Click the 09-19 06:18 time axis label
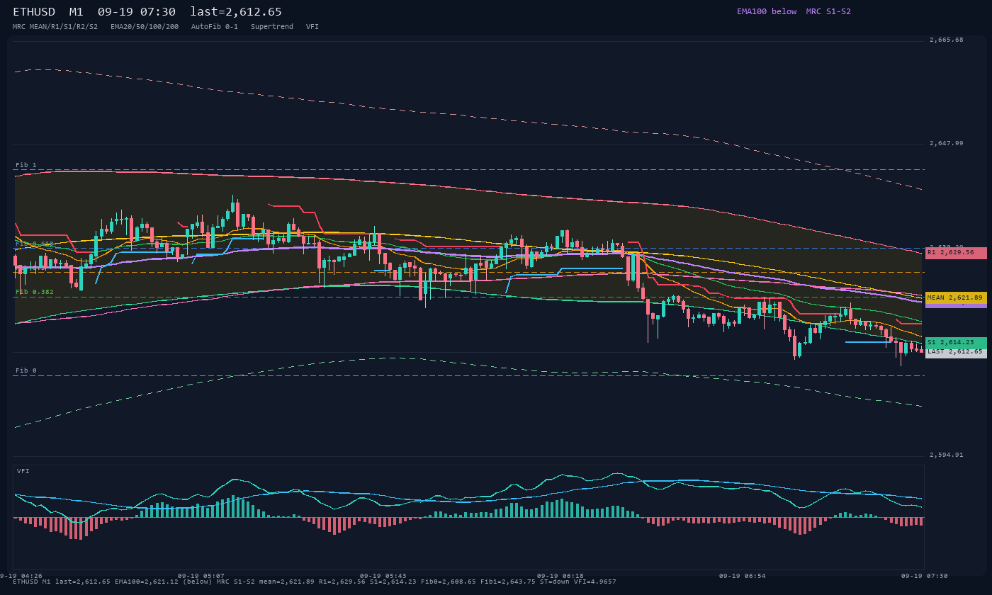Image resolution: width=992 pixels, height=595 pixels. click(x=560, y=576)
